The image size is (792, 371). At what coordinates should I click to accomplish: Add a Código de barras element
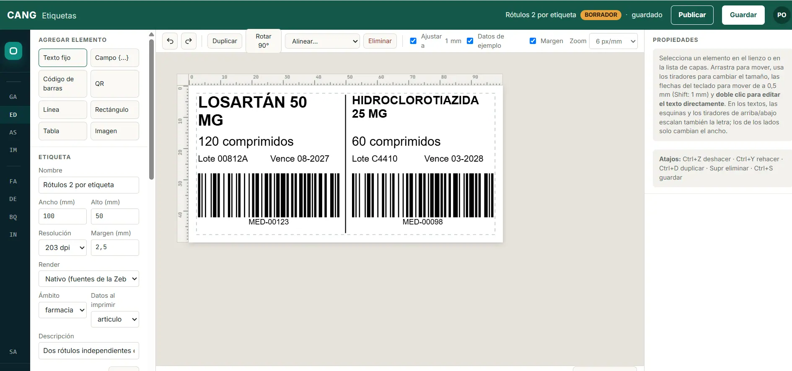(63, 84)
